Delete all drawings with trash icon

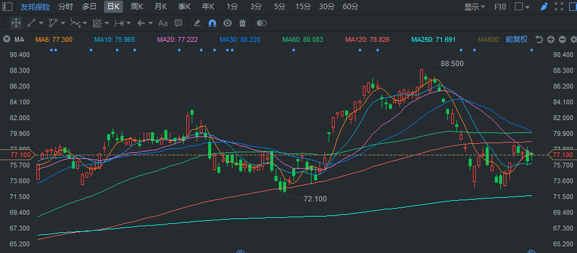pyautogui.click(x=242, y=23)
